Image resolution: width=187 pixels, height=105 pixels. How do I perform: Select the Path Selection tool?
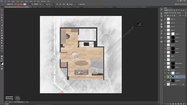coord(2,51)
